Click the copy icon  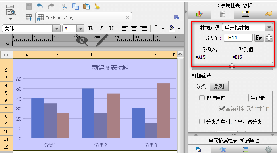[x=76, y=6]
